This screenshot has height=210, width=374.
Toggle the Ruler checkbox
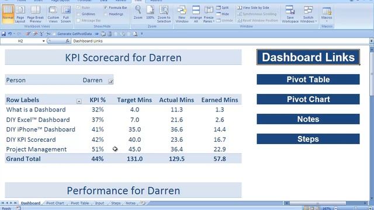[x=78, y=8]
